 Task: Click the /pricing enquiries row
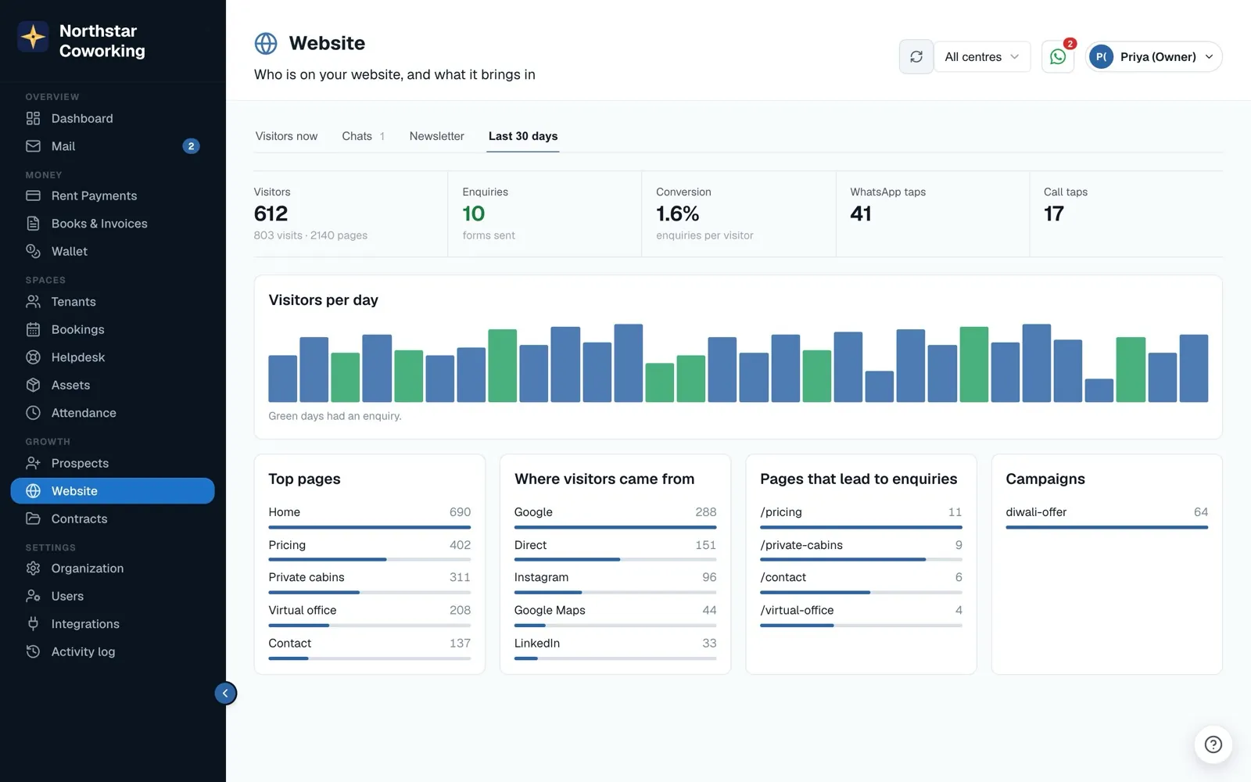pyautogui.click(x=861, y=517)
